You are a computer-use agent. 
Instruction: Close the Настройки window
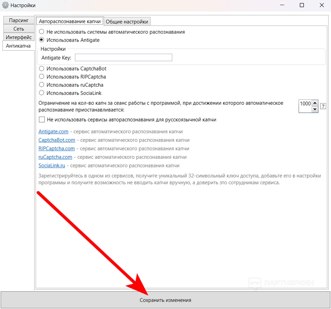point(322,5)
